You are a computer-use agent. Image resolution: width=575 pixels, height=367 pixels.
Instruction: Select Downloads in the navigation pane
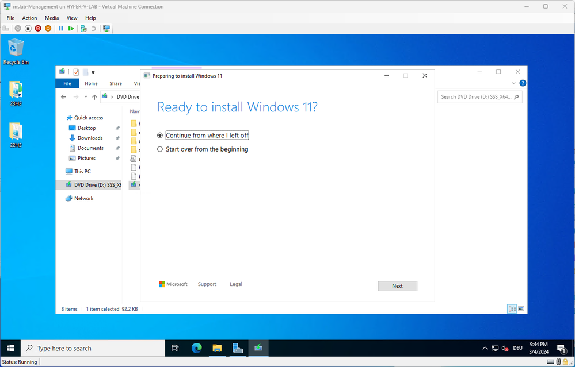click(90, 138)
